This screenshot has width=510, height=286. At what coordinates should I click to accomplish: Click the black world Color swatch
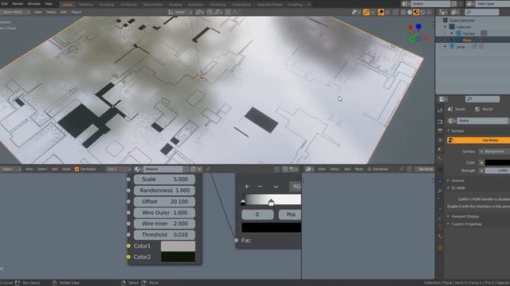pyautogui.click(x=497, y=162)
